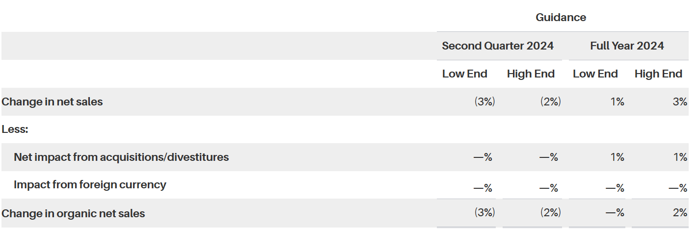Select the Change in net sales row label
Screen dimensions: 698x229
pos(53,102)
